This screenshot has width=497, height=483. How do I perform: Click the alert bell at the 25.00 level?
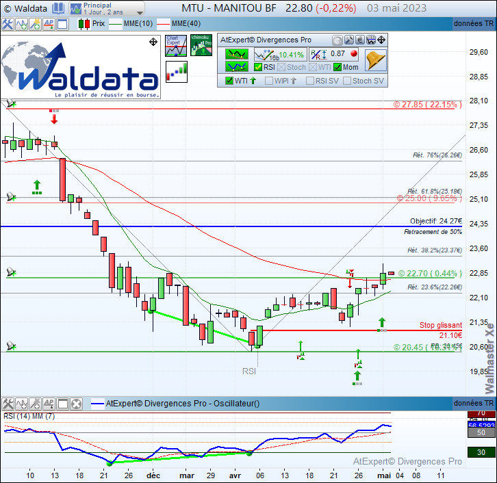[11, 196]
